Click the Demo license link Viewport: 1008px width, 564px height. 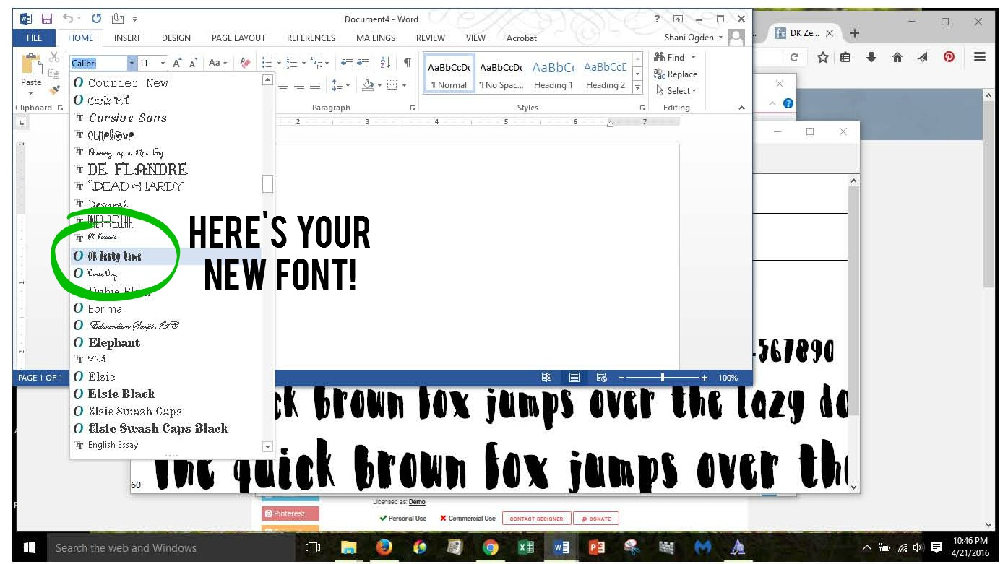point(417,502)
